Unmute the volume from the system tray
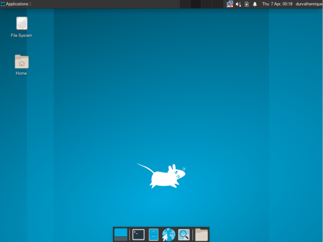 [x=238, y=4]
